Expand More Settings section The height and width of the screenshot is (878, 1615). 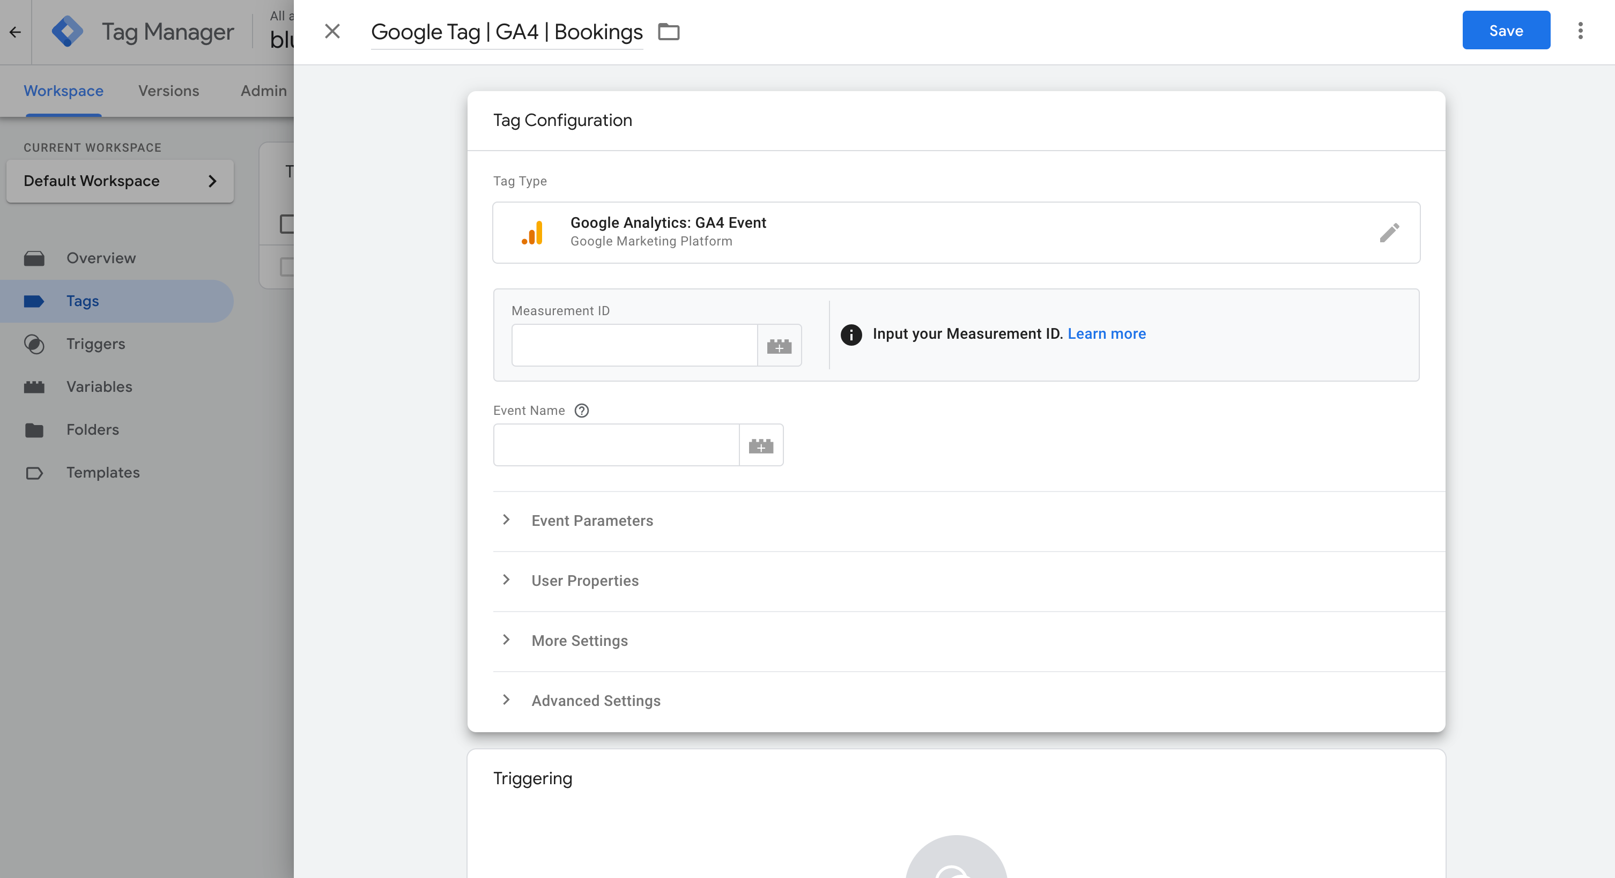(x=968, y=641)
